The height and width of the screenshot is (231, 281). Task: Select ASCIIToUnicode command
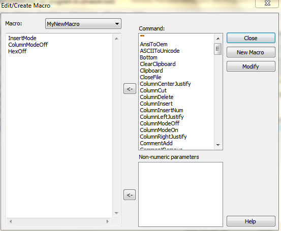160,51
